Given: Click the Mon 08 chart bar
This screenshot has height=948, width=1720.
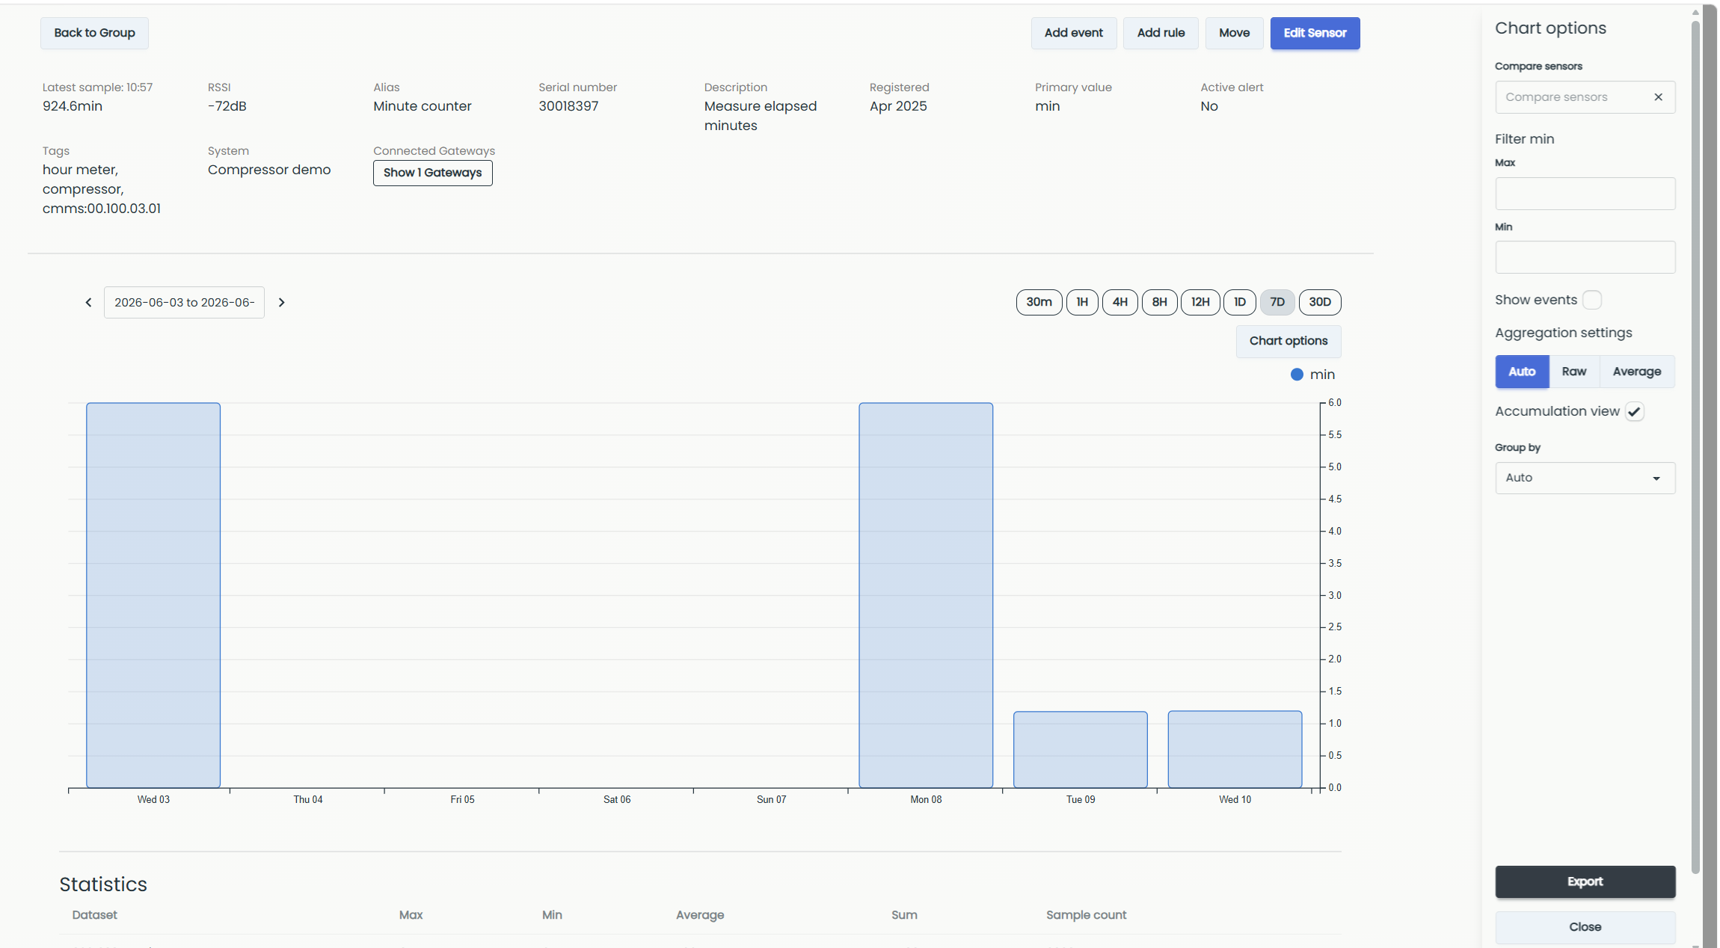Looking at the screenshot, I should click(926, 595).
